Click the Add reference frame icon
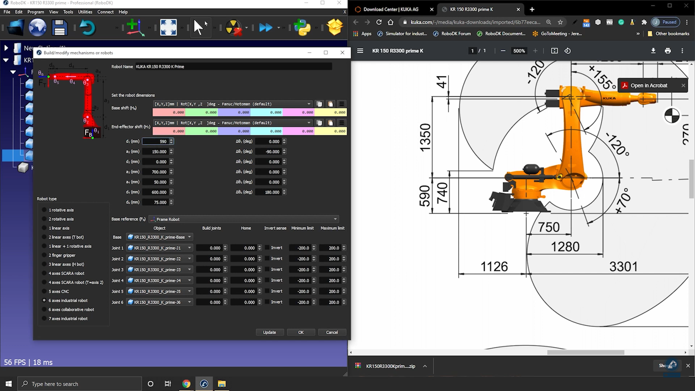This screenshot has height=391, width=695. tap(135, 28)
